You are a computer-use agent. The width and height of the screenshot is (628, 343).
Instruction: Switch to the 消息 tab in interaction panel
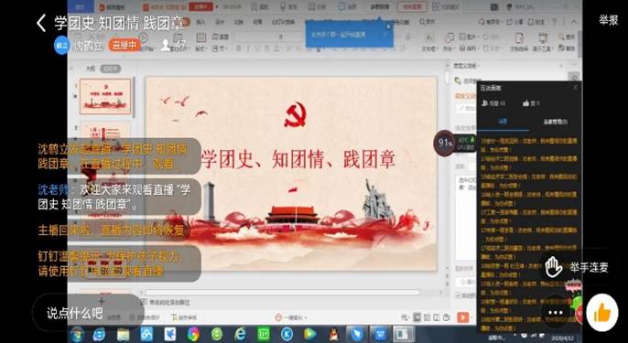[503, 122]
